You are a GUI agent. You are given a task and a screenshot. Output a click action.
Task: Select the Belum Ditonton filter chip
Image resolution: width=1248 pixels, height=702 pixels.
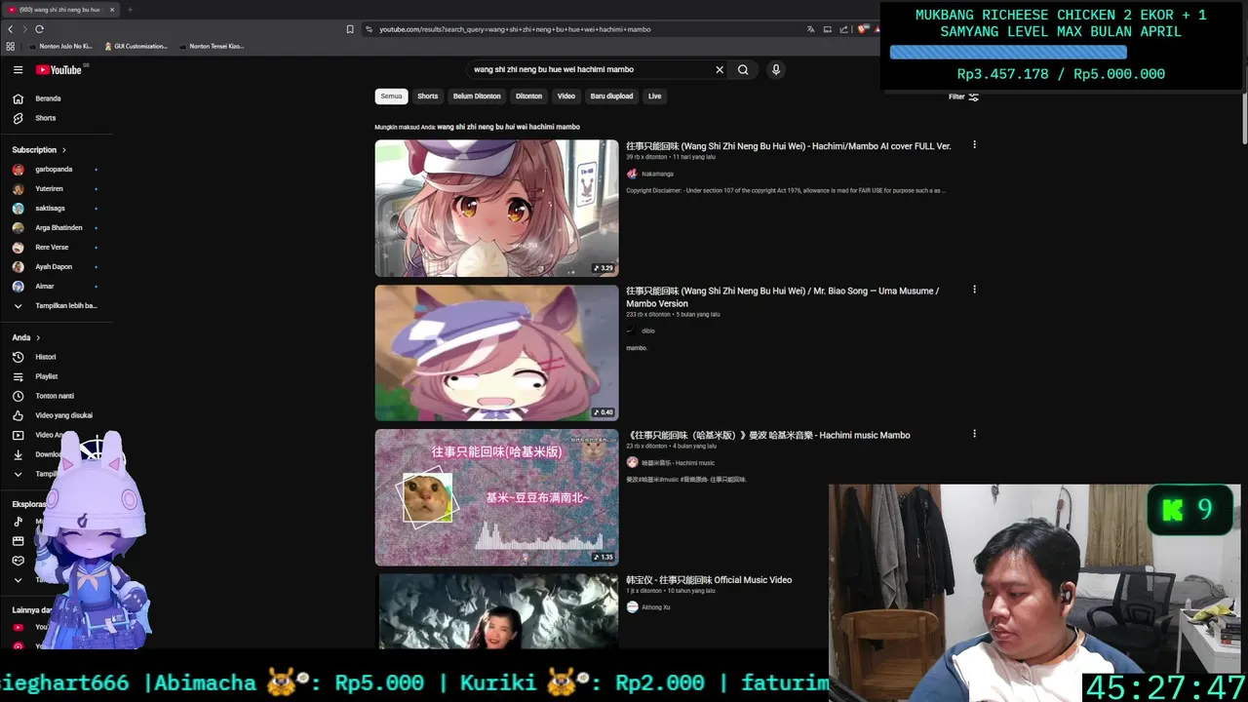pos(477,97)
